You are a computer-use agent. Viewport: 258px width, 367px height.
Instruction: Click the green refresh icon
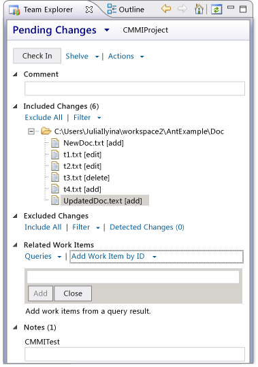pyautogui.click(x=216, y=10)
